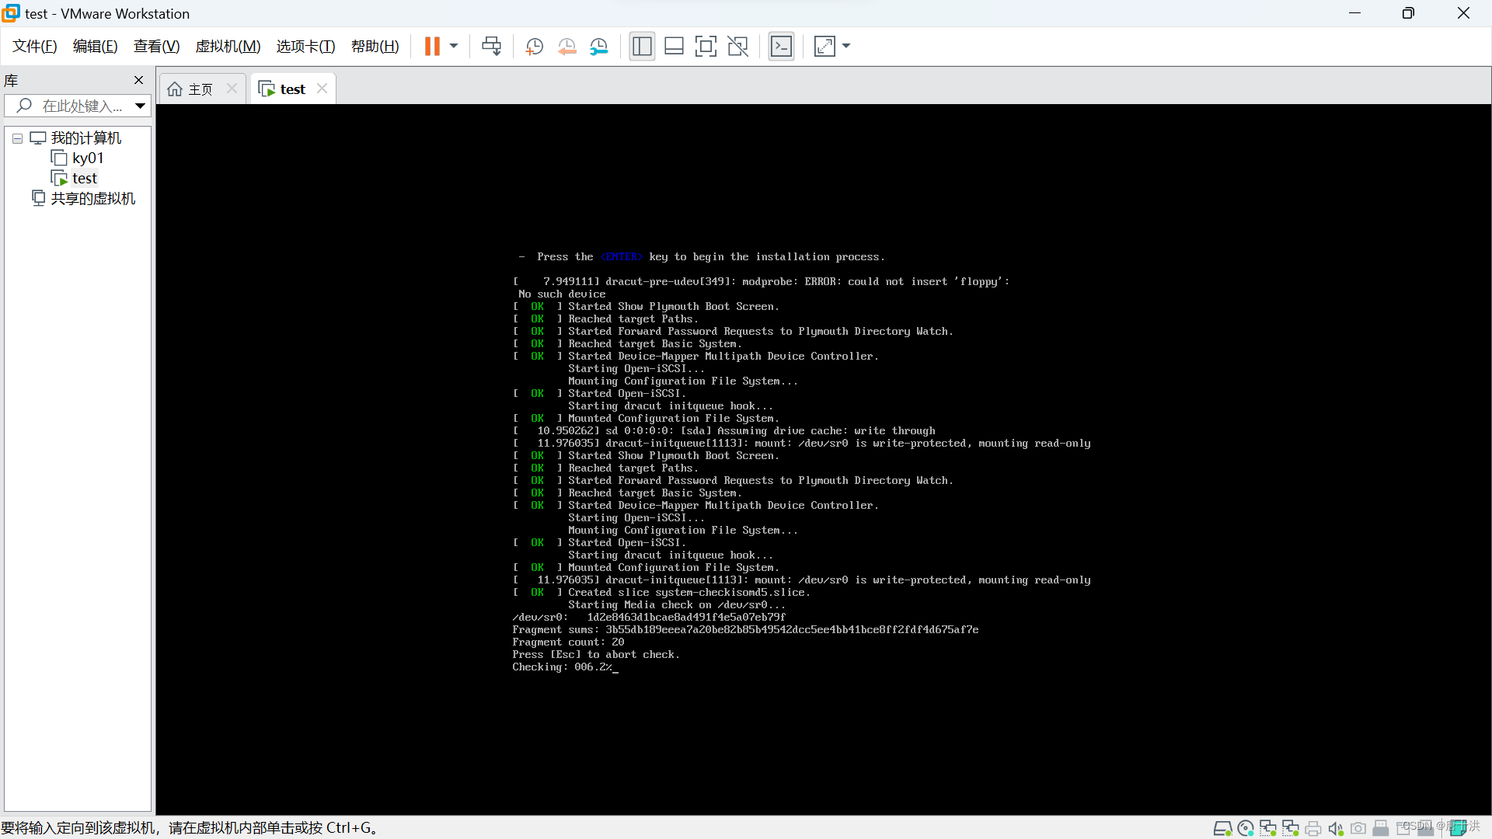Viewport: 1492px width, 839px height.
Task: Revert the VM to its previous snapshot
Action: point(566,47)
